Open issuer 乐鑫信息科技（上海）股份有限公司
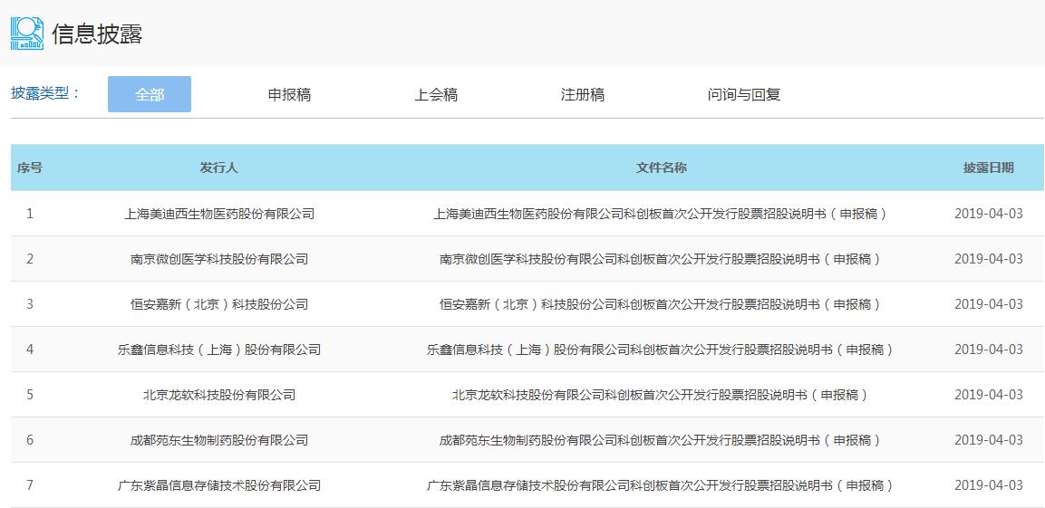1045x508 pixels. (219, 350)
